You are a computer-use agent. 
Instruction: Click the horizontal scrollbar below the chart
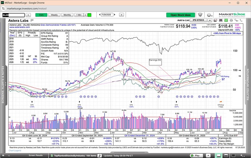coord(129,153)
